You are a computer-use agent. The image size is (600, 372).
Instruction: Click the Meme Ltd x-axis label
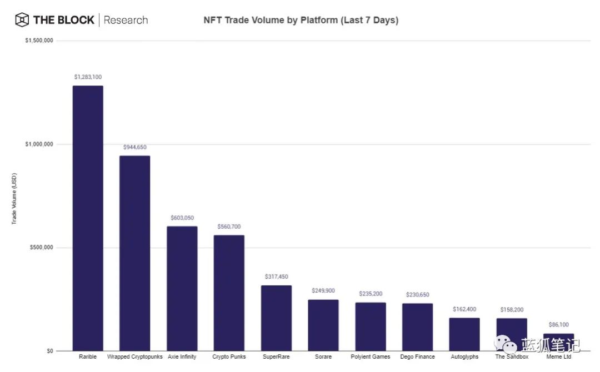click(x=558, y=356)
